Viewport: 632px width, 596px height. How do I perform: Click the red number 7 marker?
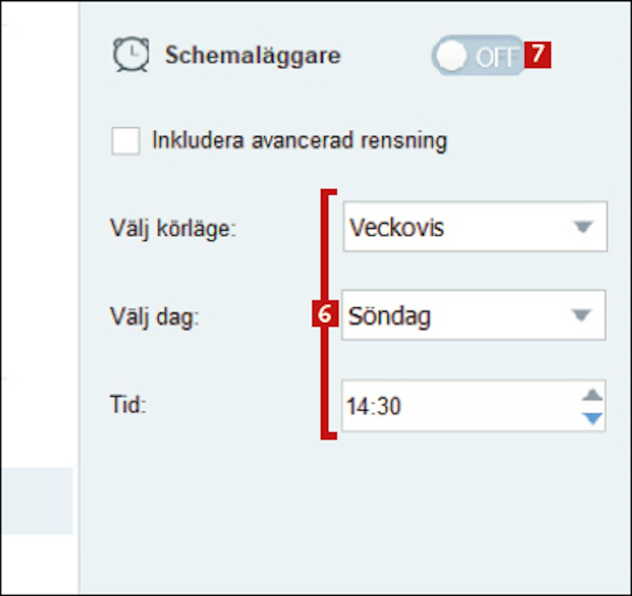(538, 55)
